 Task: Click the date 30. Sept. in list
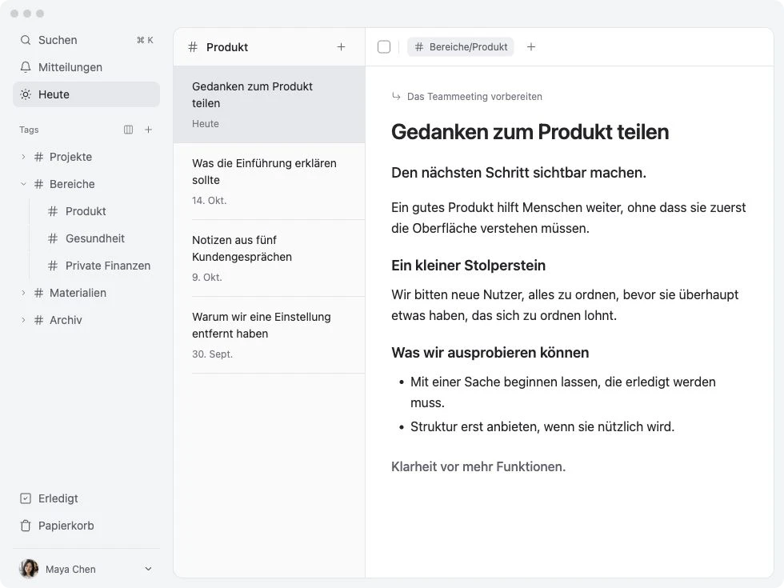coord(212,354)
